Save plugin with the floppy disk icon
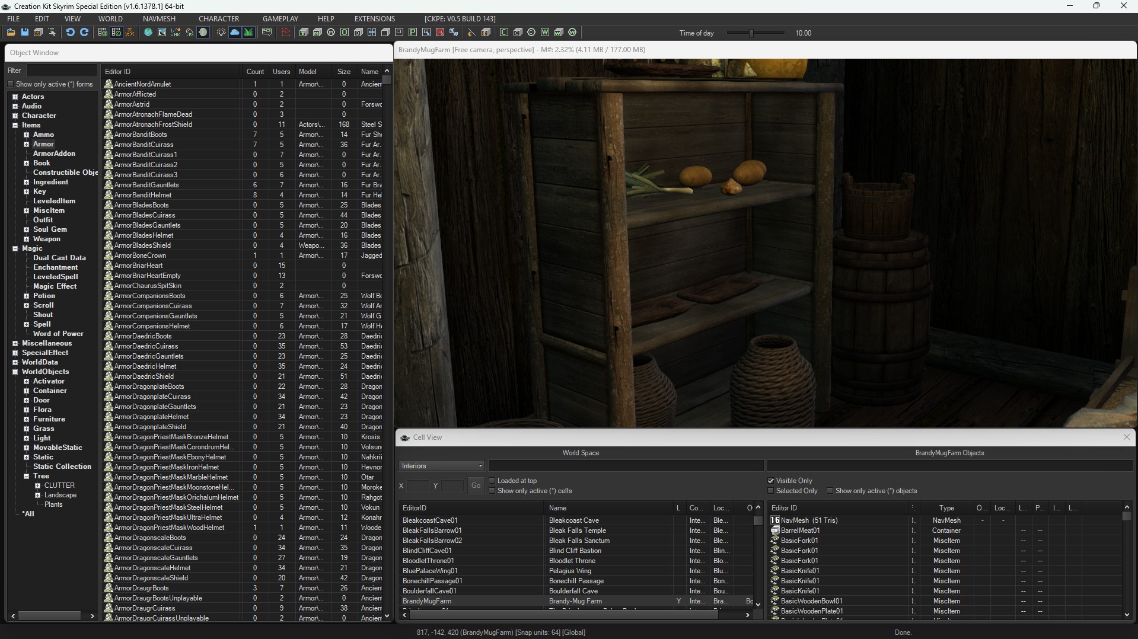 point(25,33)
